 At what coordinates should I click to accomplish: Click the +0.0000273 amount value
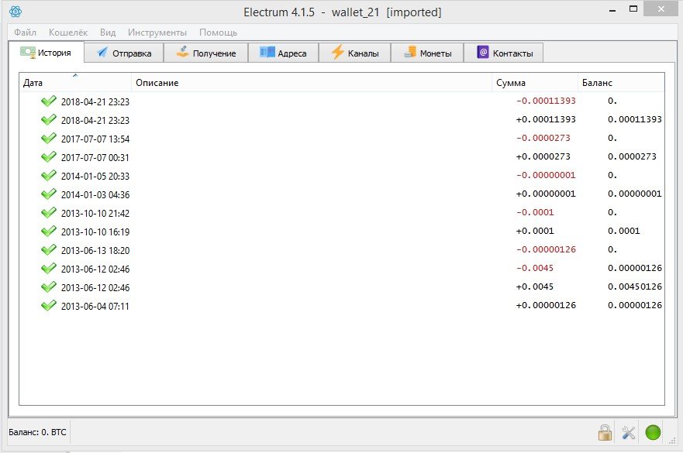pyautogui.click(x=543, y=156)
